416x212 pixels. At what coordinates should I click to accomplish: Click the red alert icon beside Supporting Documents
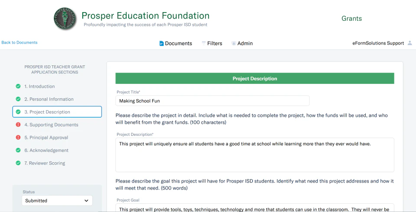point(18,125)
